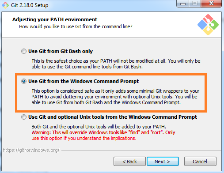Click the 'Adjusting your PATH environment' heading
Screen dimensions: 224x173
(55, 19)
